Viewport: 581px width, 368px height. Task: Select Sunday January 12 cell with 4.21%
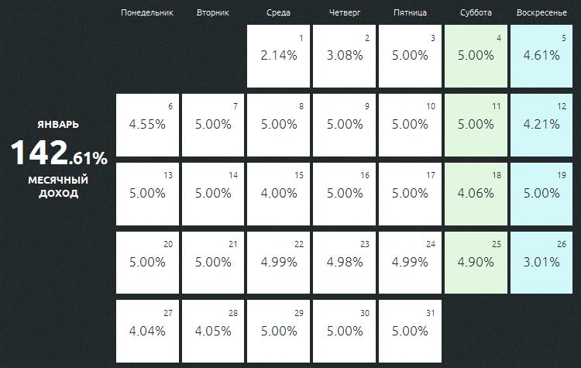coord(541,125)
